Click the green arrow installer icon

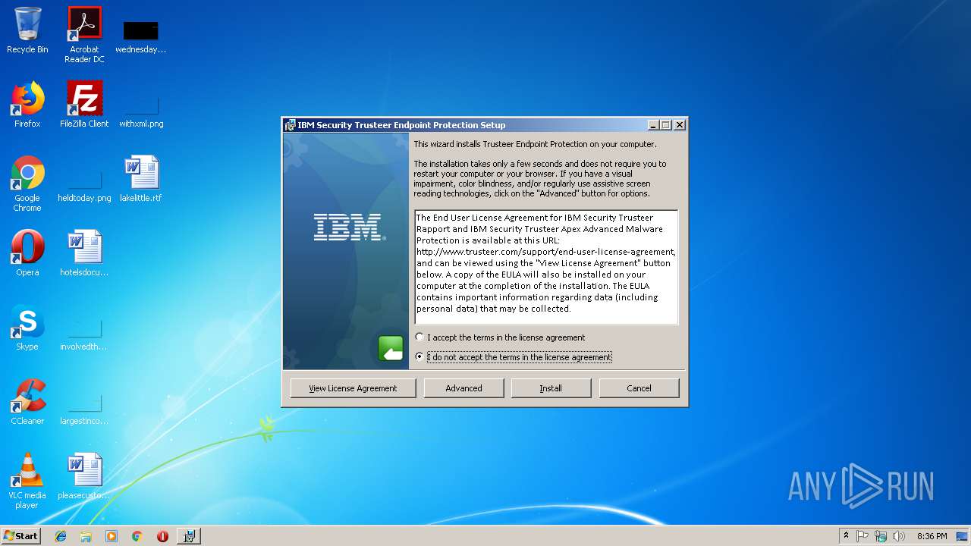tap(391, 348)
